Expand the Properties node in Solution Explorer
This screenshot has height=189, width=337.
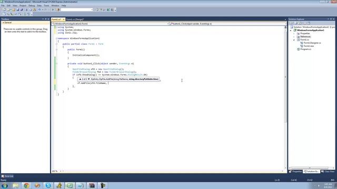pos(294,34)
